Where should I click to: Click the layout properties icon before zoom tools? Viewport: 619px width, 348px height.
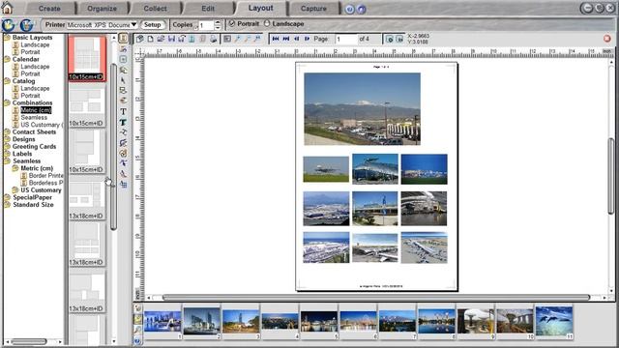227,39
